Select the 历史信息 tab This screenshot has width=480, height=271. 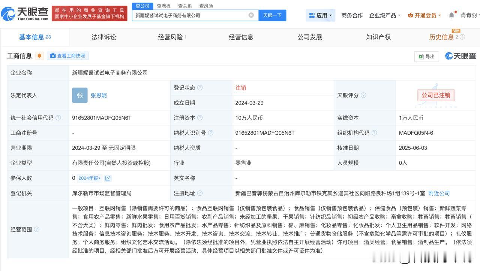point(443,37)
